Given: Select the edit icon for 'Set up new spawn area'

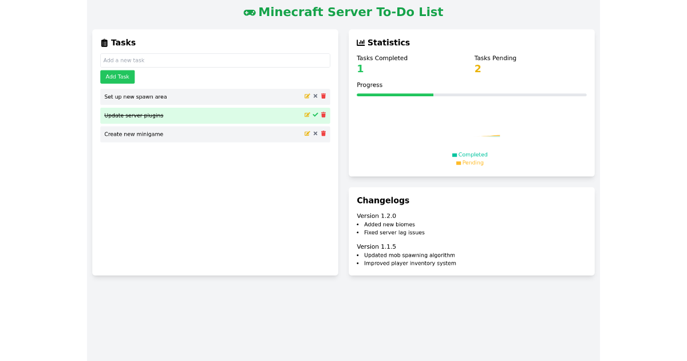Looking at the screenshot, I should point(307,96).
